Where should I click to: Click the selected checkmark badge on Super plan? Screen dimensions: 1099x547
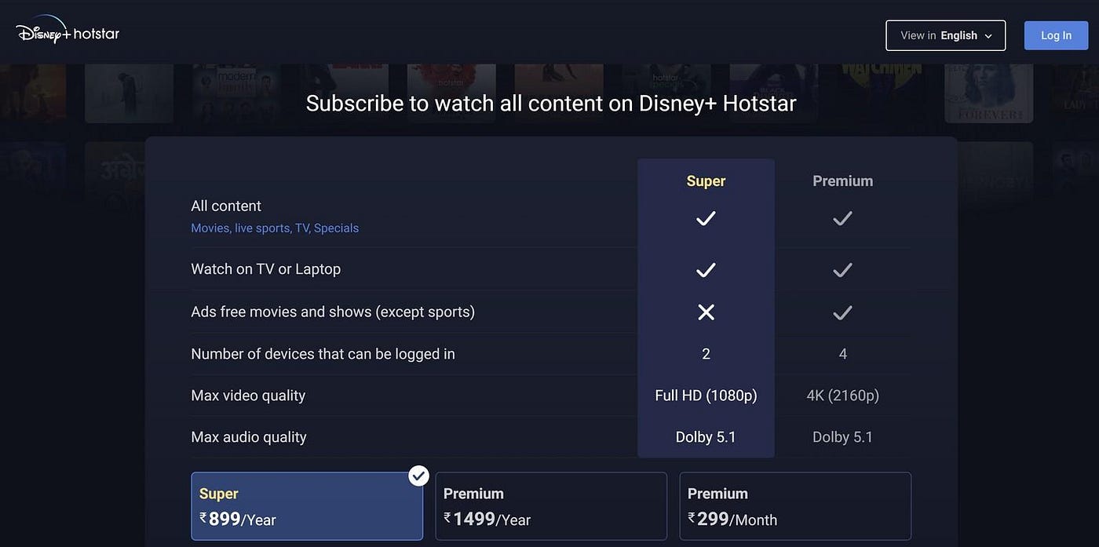[419, 476]
